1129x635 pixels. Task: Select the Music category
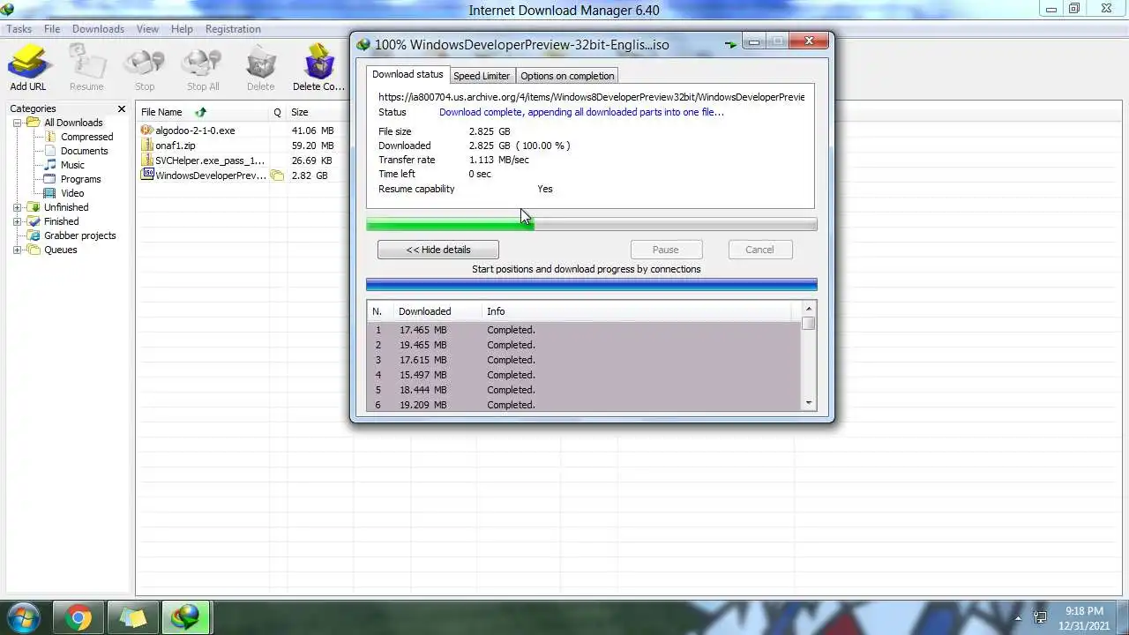tap(72, 165)
